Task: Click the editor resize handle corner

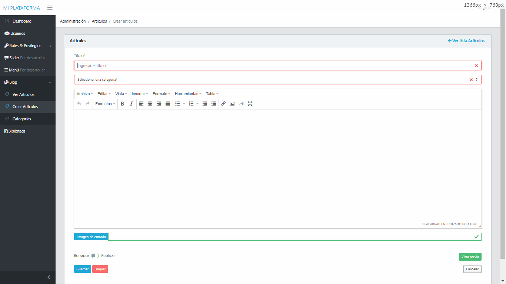Action: coord(480,226)
